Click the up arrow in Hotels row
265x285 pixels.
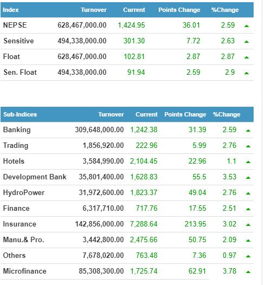click(x=248, y=162)
